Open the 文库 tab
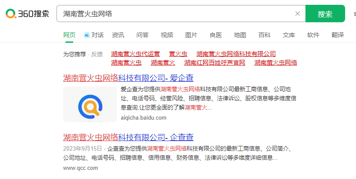The image size is (356, 179). click(289, 35)
